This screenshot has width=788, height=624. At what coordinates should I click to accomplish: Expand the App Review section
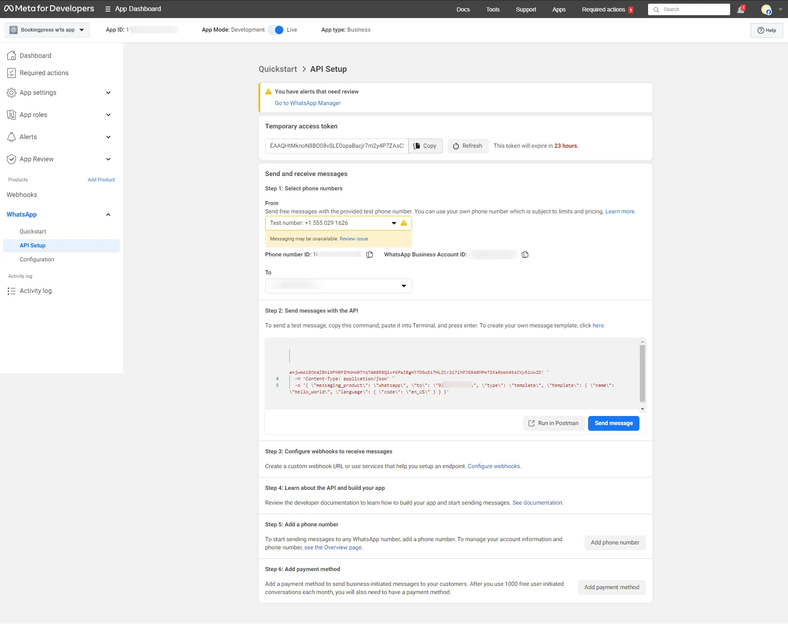108,159
